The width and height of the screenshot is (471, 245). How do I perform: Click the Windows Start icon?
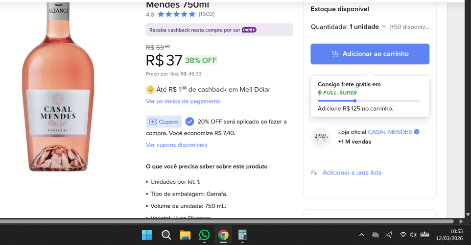[147, 235]
